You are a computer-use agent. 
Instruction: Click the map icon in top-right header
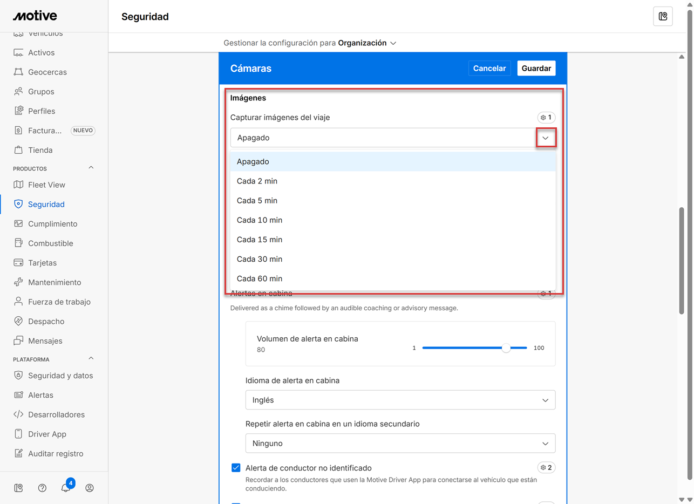coord(663,16)
